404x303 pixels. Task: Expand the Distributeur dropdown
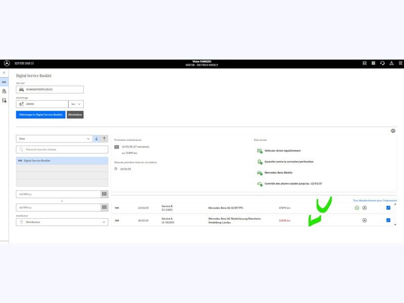(x=62, y=222)
